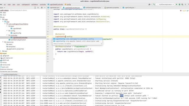Close the LoginDetailController.java tab
Image resolution: width=189 pixels, height=106 pixels.
pyautogui.click(x=81, y=8)
